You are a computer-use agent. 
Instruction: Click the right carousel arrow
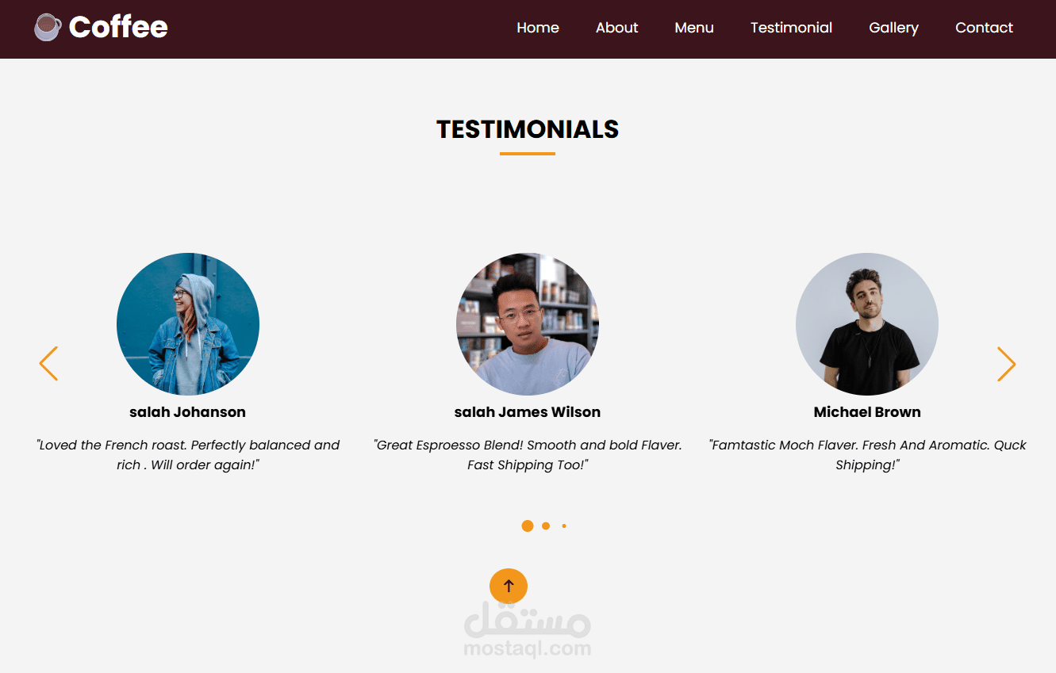(x=1006, y=364)
